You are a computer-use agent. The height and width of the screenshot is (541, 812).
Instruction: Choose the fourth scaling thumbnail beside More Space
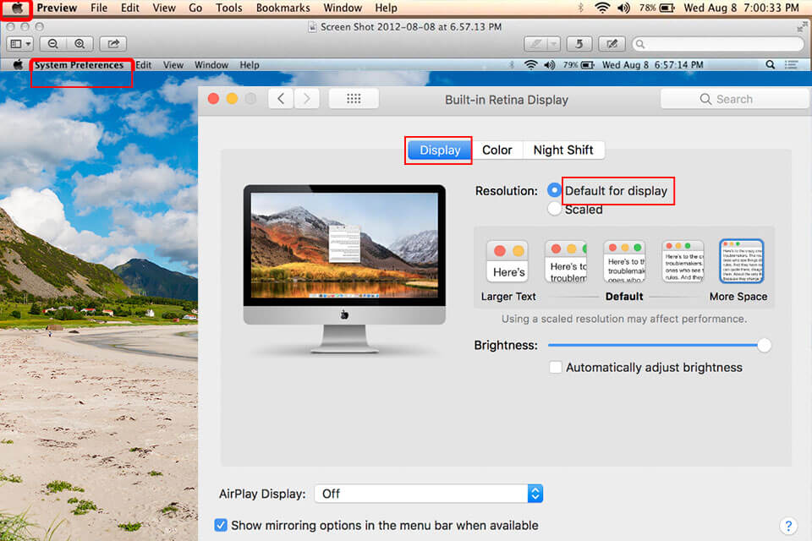coord(683,261)
